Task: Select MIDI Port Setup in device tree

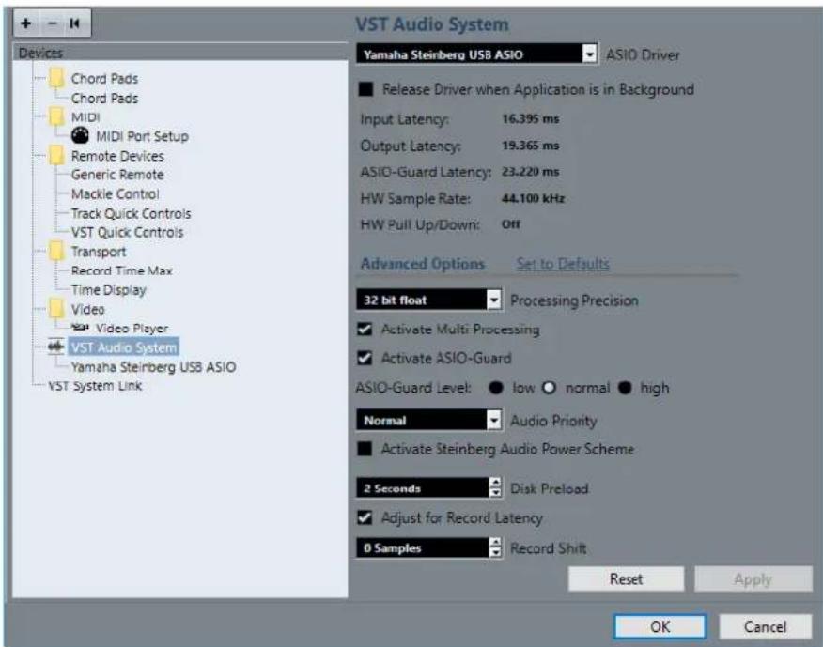Action: coord(142,136)
